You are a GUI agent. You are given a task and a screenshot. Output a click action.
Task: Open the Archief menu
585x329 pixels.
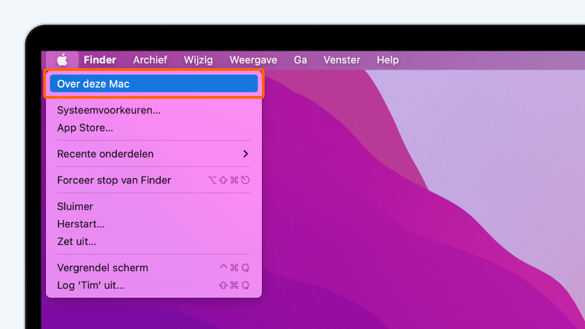click(x=150, y=60)
